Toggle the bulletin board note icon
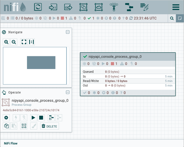This screenshot has width=184, height=147. coord(180,18)
